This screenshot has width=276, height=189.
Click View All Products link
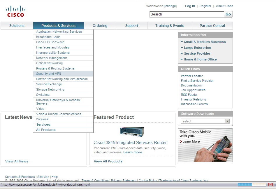tap(108, 161)
